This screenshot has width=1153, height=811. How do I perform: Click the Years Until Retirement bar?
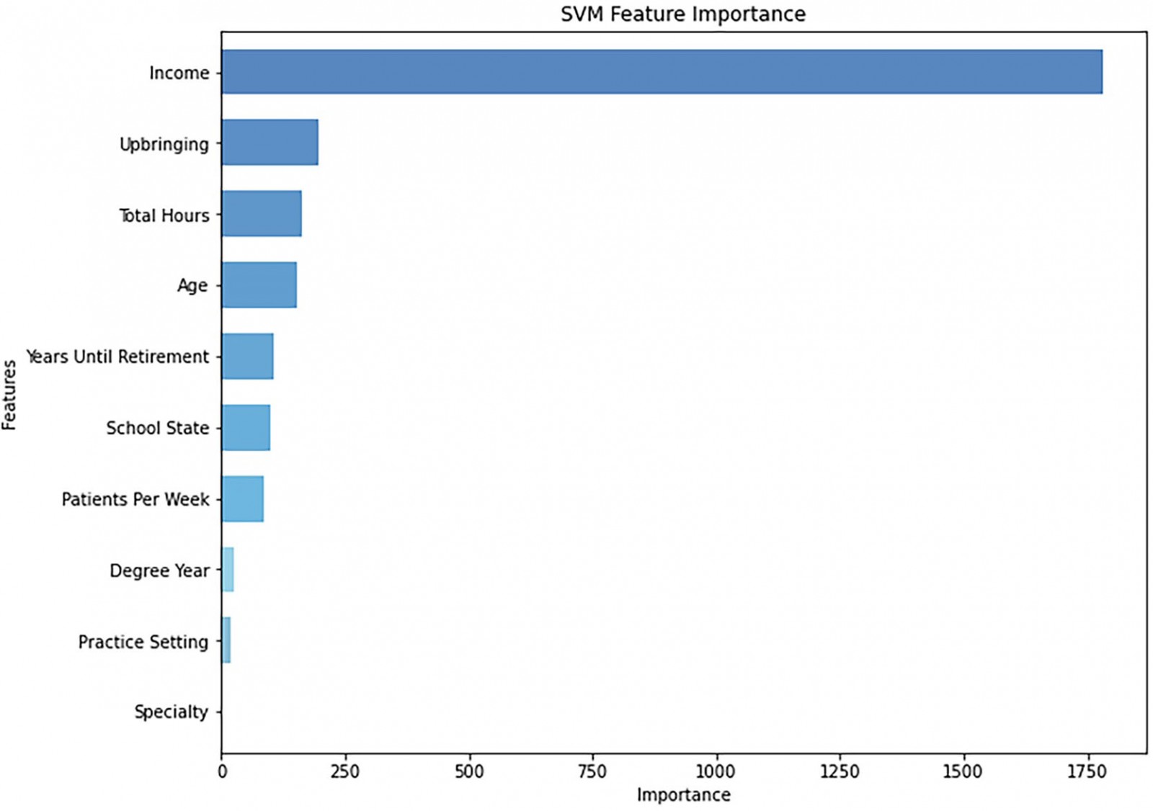(247, 357)
